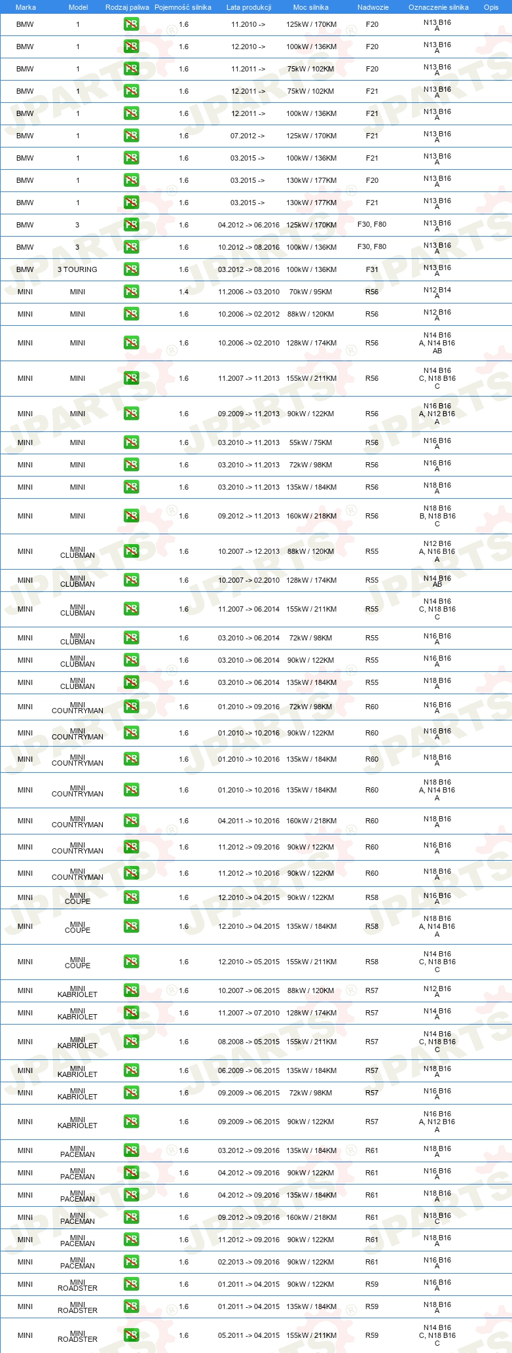Viewport: 512px width, 1353px height.
Task: Click fuel icon in KABRIOLET 06.2009 -> 06.2015 row
Action: pyautogui.click(x=131, y=1071)
